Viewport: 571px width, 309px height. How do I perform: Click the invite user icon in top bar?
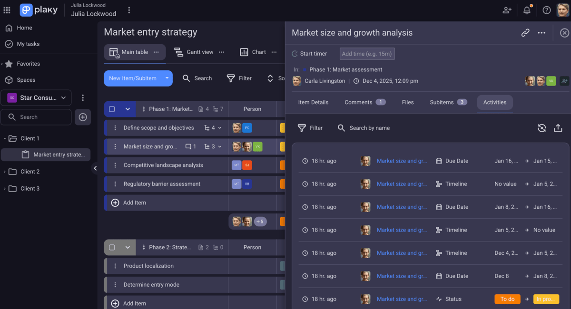point(507,10)
